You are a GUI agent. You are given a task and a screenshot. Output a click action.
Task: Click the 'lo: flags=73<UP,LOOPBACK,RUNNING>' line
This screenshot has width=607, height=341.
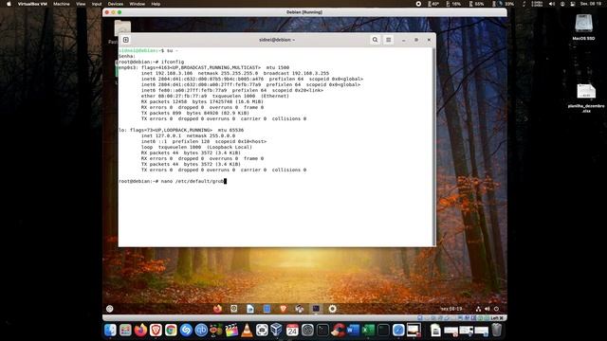tap(181, 131)
